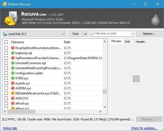Viewport: 164px width, 131px height.
Task: Select the ANSI.SYS file name
Action: click(22, 98)
